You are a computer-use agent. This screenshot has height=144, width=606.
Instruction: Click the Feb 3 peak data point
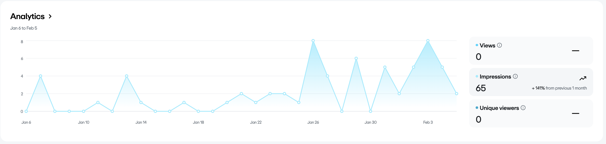tap(428, 41)
